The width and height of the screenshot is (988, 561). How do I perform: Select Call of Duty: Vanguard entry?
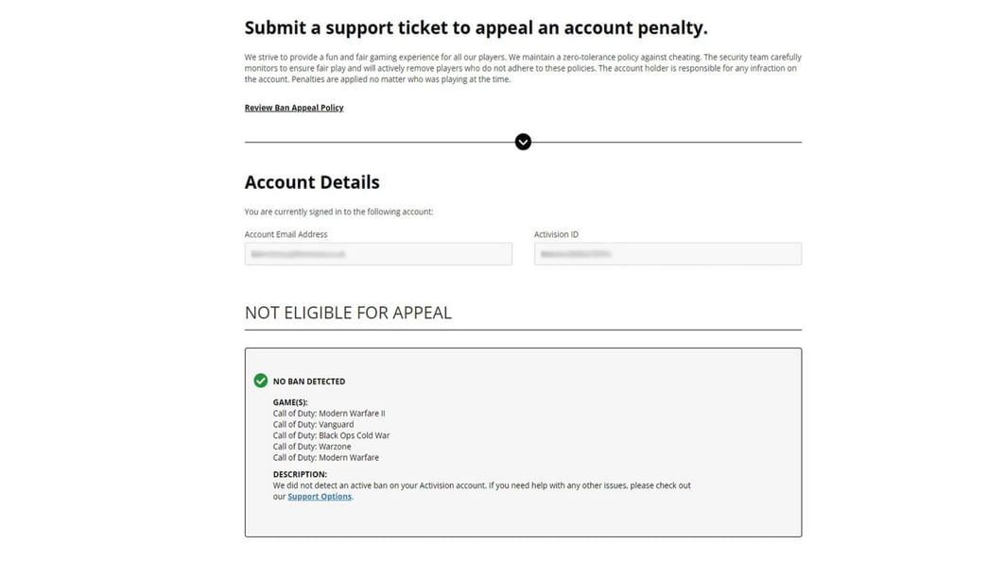coord(313,425)
